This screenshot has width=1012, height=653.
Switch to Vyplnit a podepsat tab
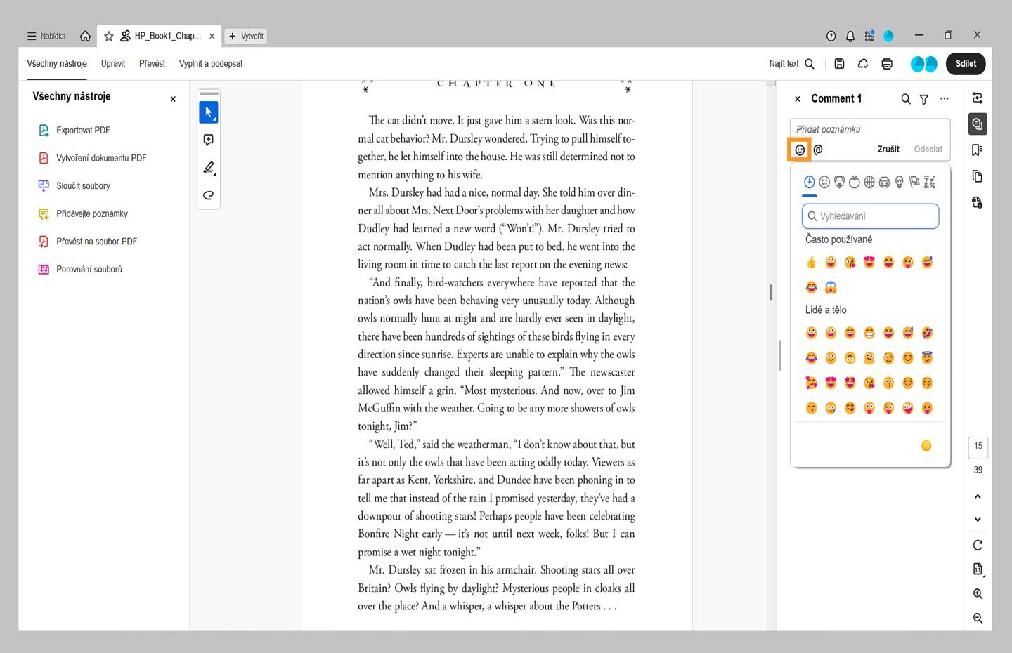point(210,64)
